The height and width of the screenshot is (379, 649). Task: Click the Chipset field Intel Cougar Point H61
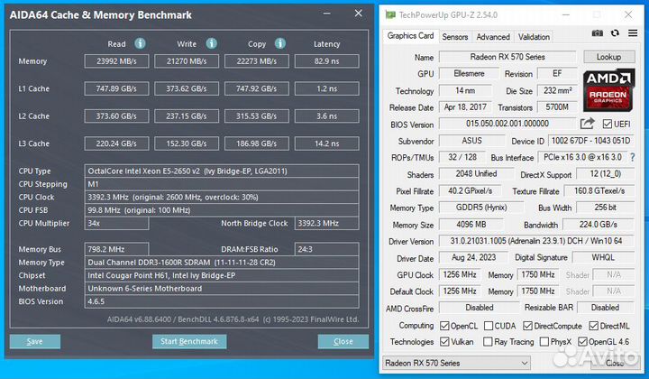click(x=222, y=275)
